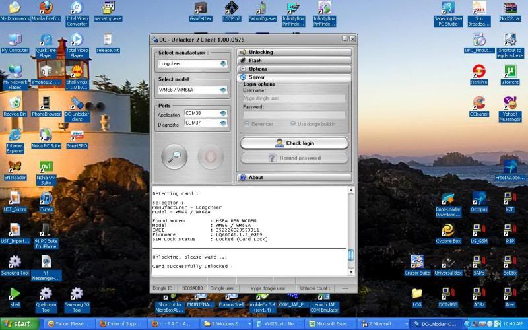528x330 pixels.
Task: Click 'Card successfully unlocked !' log line
Action: click(x=193, y=266)
